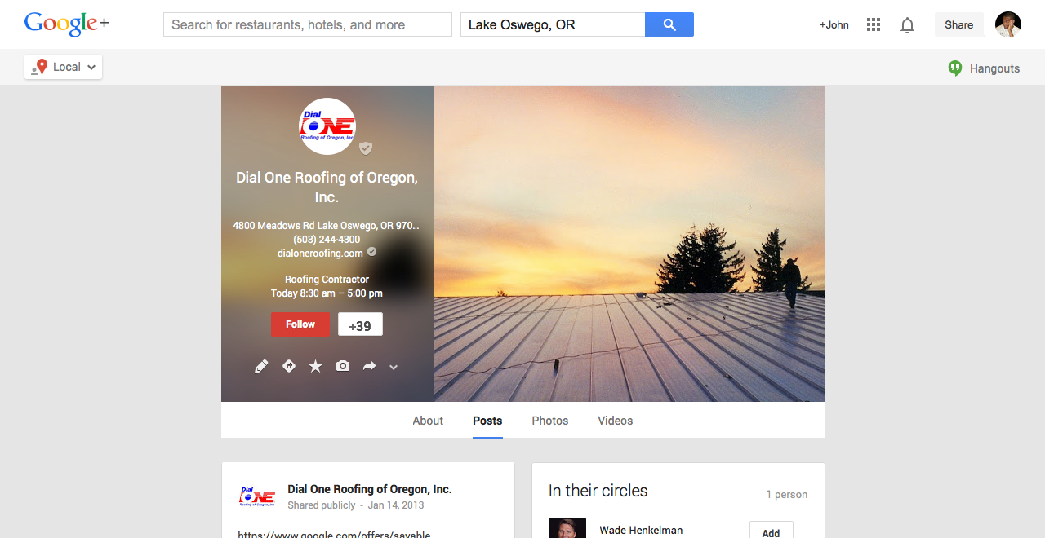Click the share arrow icon on profile card

(369, 366)
